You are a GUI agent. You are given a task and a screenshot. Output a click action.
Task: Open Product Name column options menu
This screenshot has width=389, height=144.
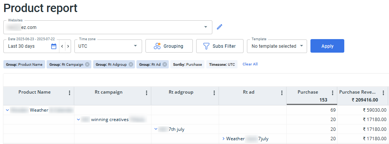click(x=70, y=93)
